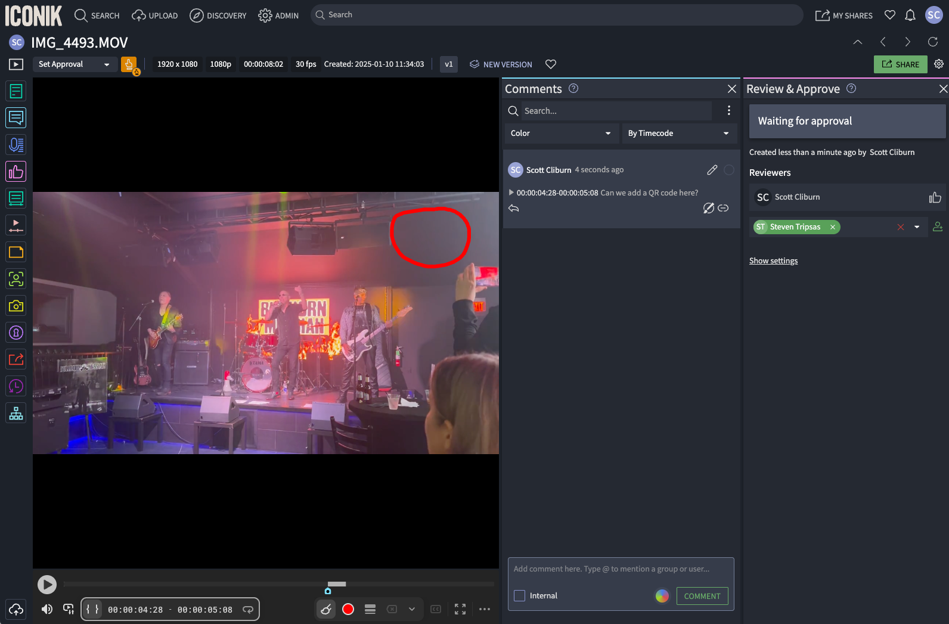This screenshot has width=949, height=624.
Task: Click the Show settings link
Action: point(773,261)
